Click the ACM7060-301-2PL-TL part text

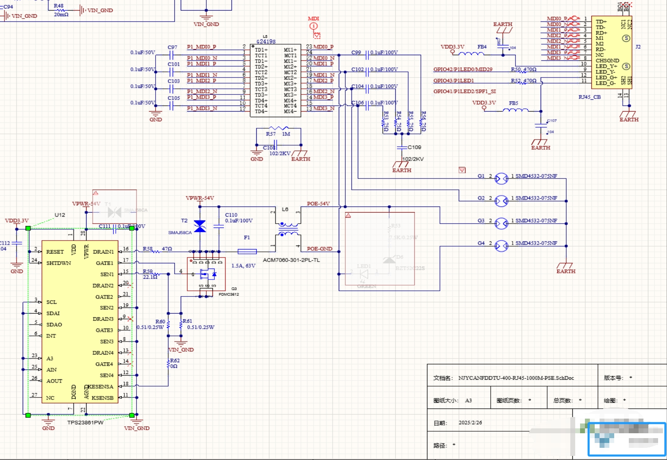click(291, 260)
